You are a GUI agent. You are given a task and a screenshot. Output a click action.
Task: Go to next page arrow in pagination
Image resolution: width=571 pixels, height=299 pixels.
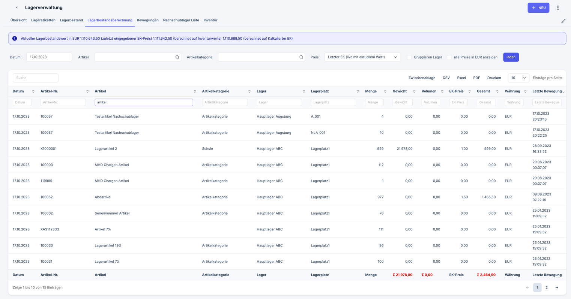pos(557,288)
